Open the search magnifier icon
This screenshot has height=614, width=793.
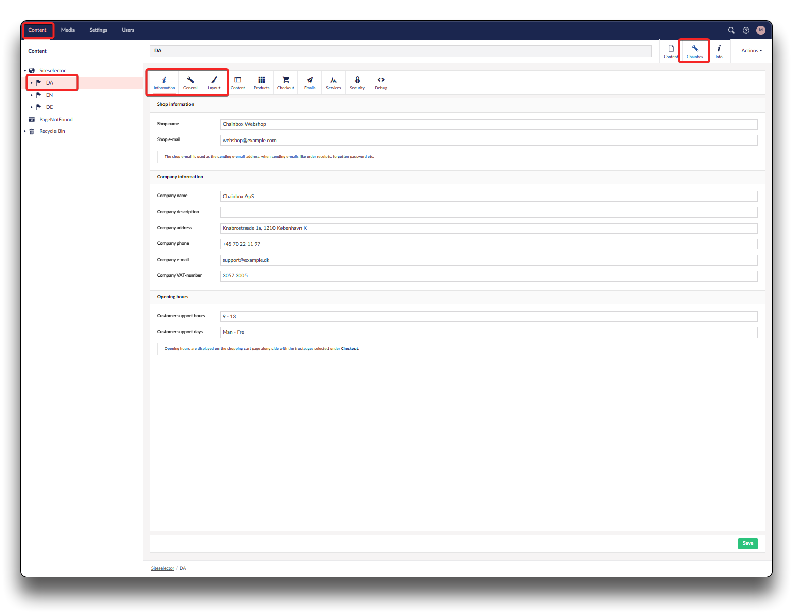point(731,30)
